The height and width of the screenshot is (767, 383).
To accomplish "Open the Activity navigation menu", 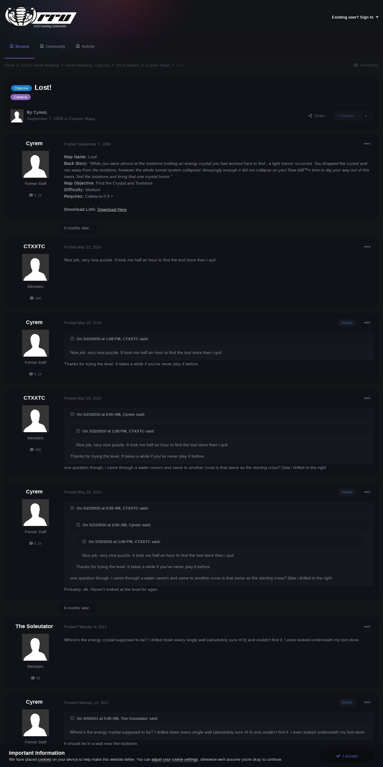I will pyautogui.click(x=85, y=46).
